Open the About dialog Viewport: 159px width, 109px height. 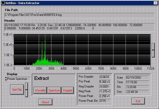(x=45, y=102)
